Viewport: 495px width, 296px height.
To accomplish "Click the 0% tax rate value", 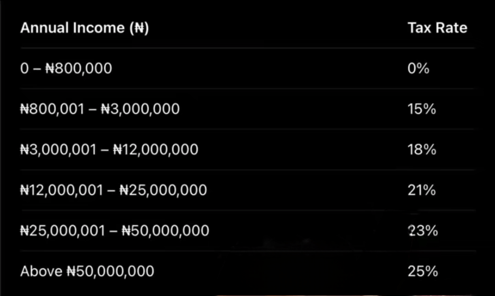I will click(418, 68).
